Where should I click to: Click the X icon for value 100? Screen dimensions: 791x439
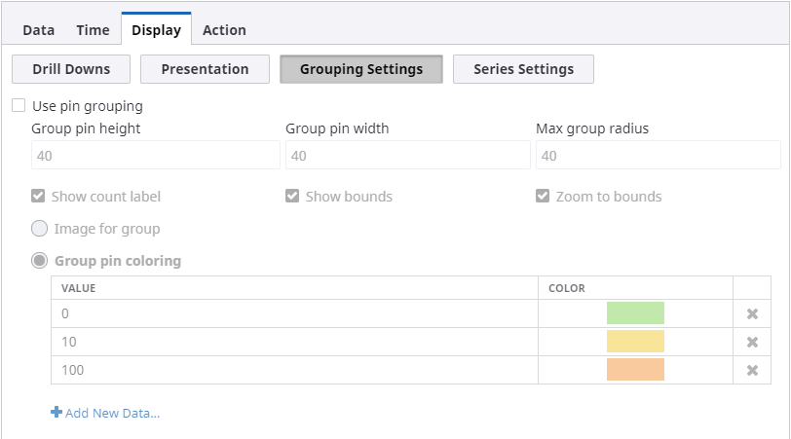pos(752,371)
